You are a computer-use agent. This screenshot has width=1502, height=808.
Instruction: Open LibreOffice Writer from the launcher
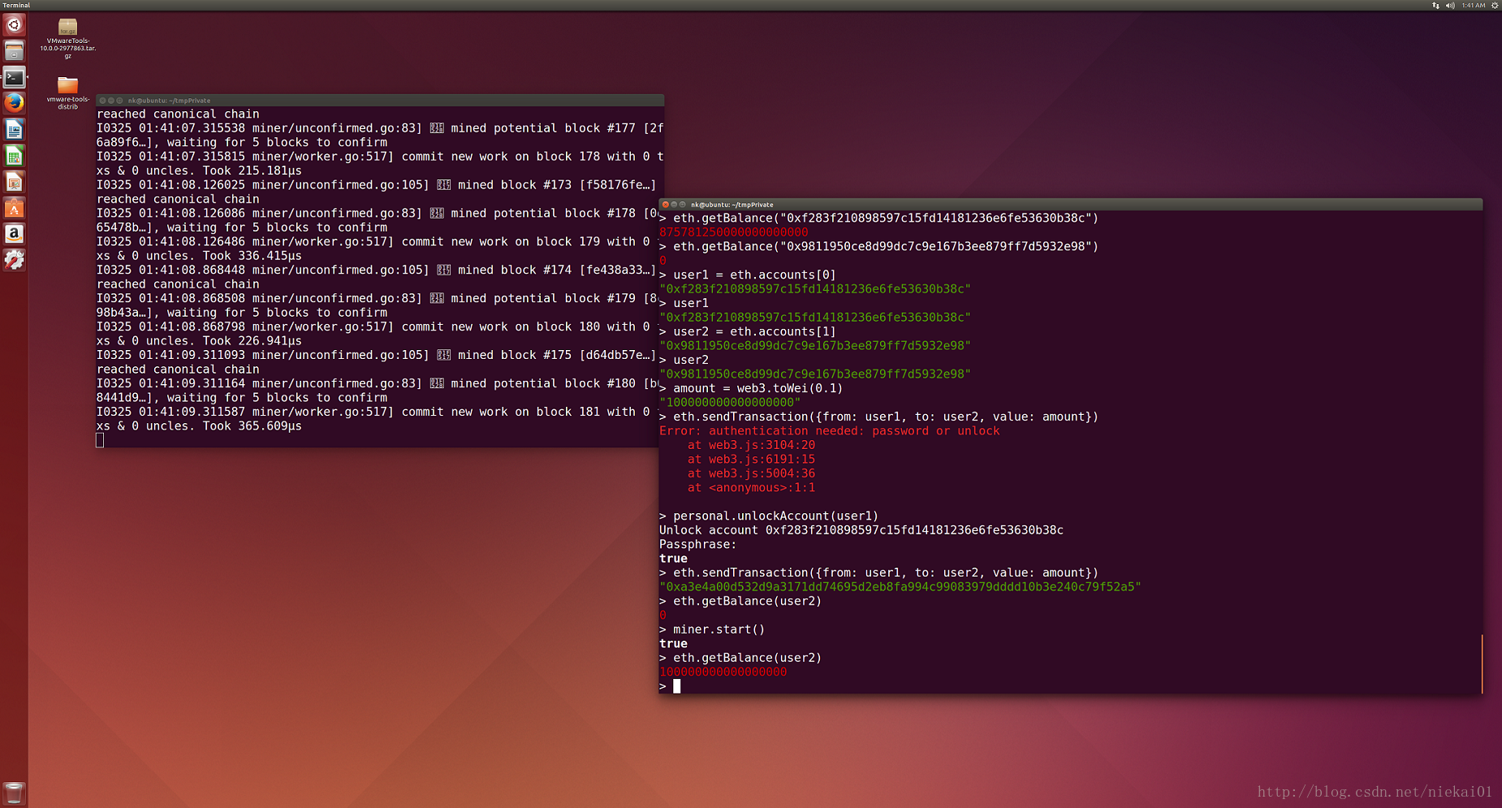click(14, 130)
